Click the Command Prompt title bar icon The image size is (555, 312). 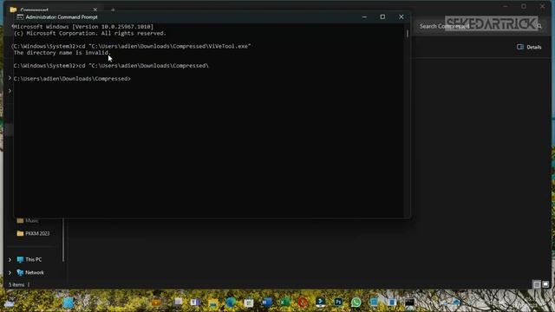click(20, 17)
